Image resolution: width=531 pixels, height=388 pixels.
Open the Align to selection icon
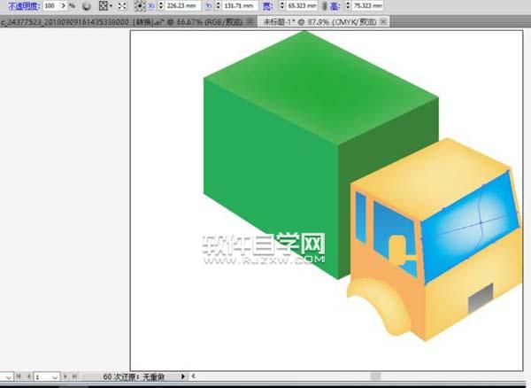(x=105, y=5)
